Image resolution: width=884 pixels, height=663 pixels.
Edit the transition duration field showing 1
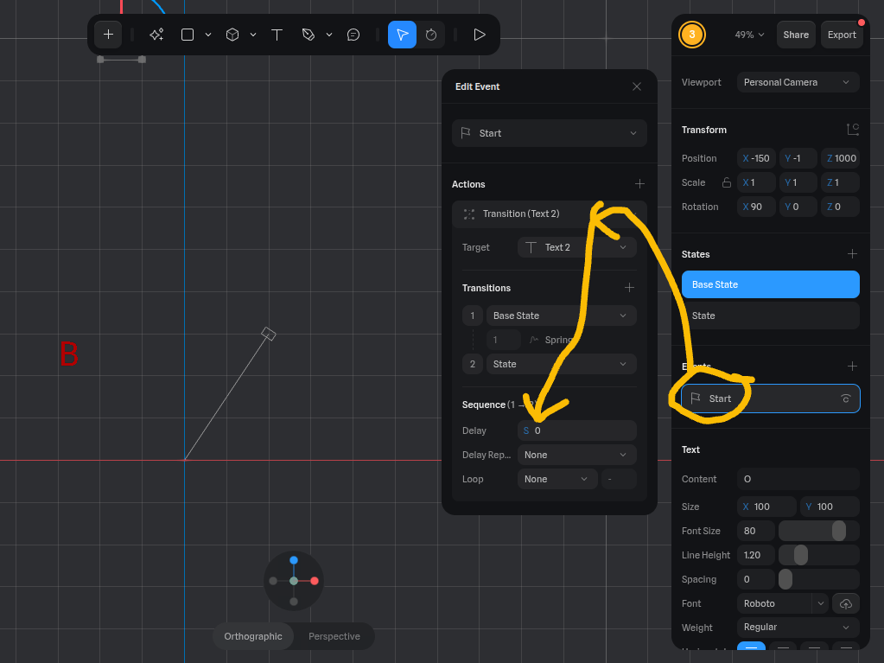[x=504, y=340]
